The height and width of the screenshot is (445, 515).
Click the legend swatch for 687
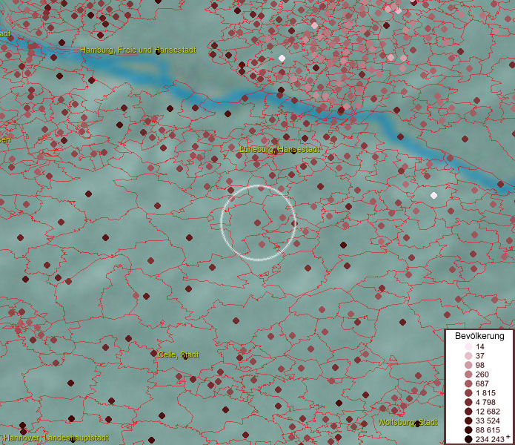tap(468, 383)
